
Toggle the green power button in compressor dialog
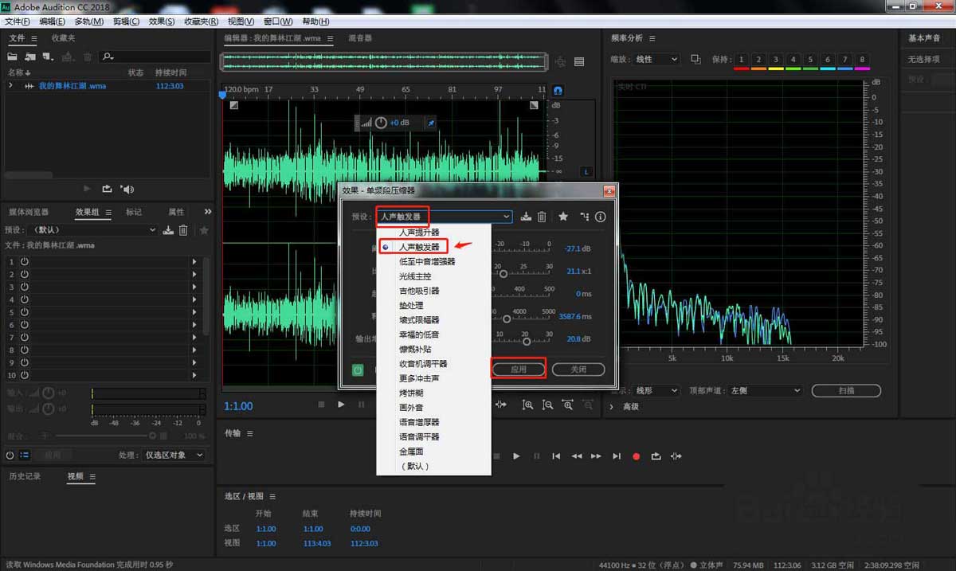coord(358,370)
